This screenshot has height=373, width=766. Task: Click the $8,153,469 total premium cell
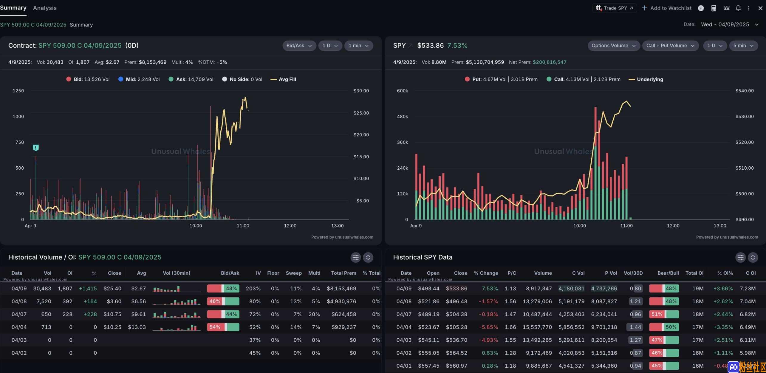341,289
